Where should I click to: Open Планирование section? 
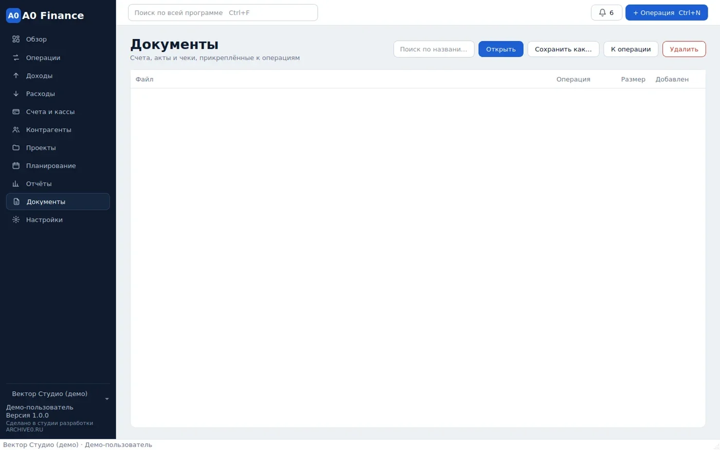58,166
